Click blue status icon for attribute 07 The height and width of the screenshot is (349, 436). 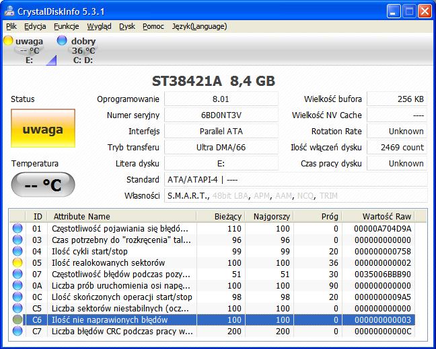click(17, 274)
